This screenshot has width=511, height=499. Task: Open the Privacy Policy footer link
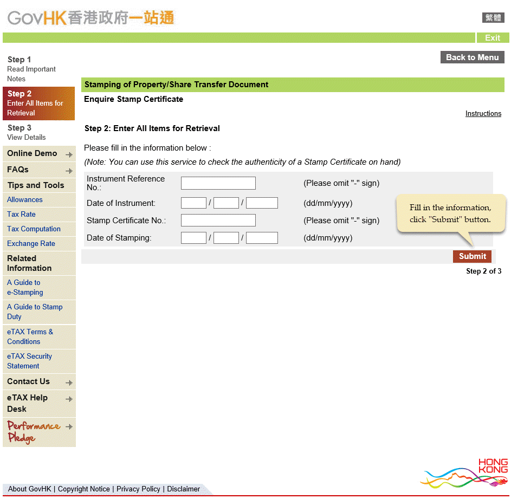point(138,489)
